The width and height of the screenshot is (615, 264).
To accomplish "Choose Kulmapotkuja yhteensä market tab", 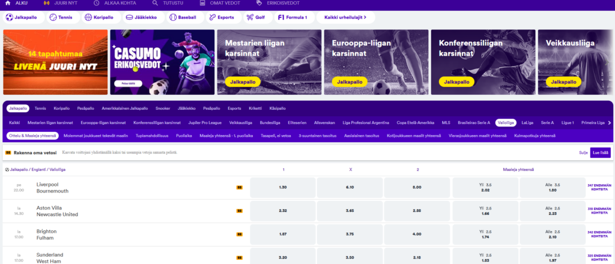I will (x=535, y=136).
